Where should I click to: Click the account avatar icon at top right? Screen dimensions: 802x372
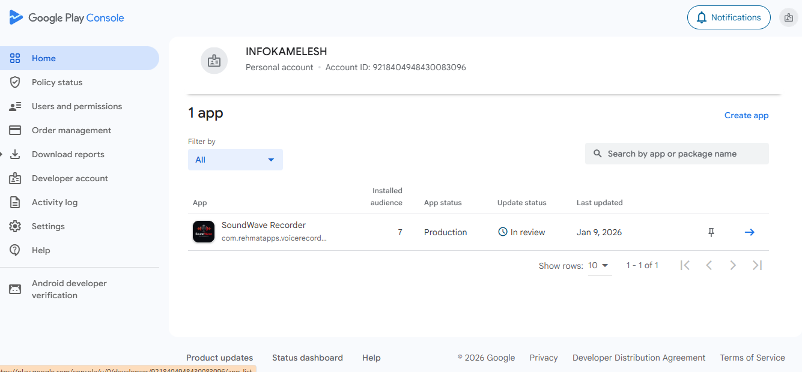coord(788,18)
